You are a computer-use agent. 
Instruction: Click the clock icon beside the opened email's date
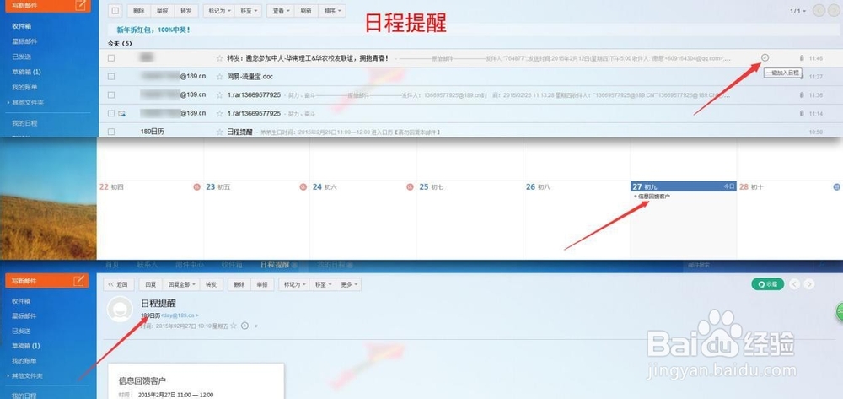(x=244, y=326)
